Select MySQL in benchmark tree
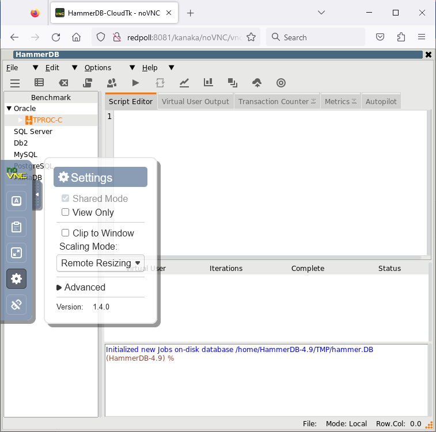Image resolution: width=436 pixels, height=432 pixels. [x=25, y=155]
